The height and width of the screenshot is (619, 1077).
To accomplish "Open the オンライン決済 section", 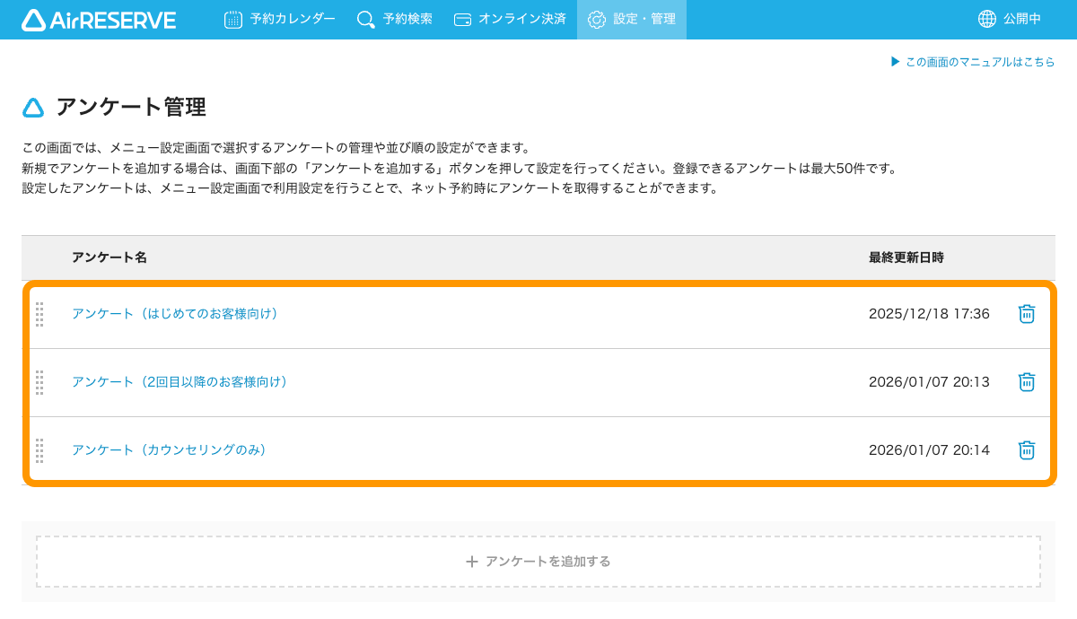I will 510,19.
